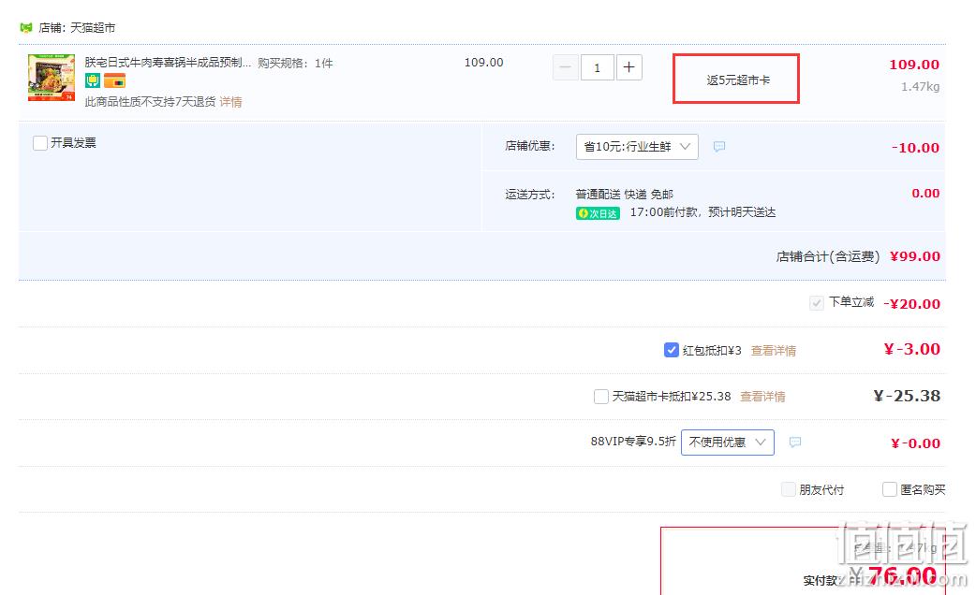Image resolution: width=976 pixels, height=595 pixels.
Task: Click message icon beside 88VIP dropdown
Action: [x=795, y=443]
